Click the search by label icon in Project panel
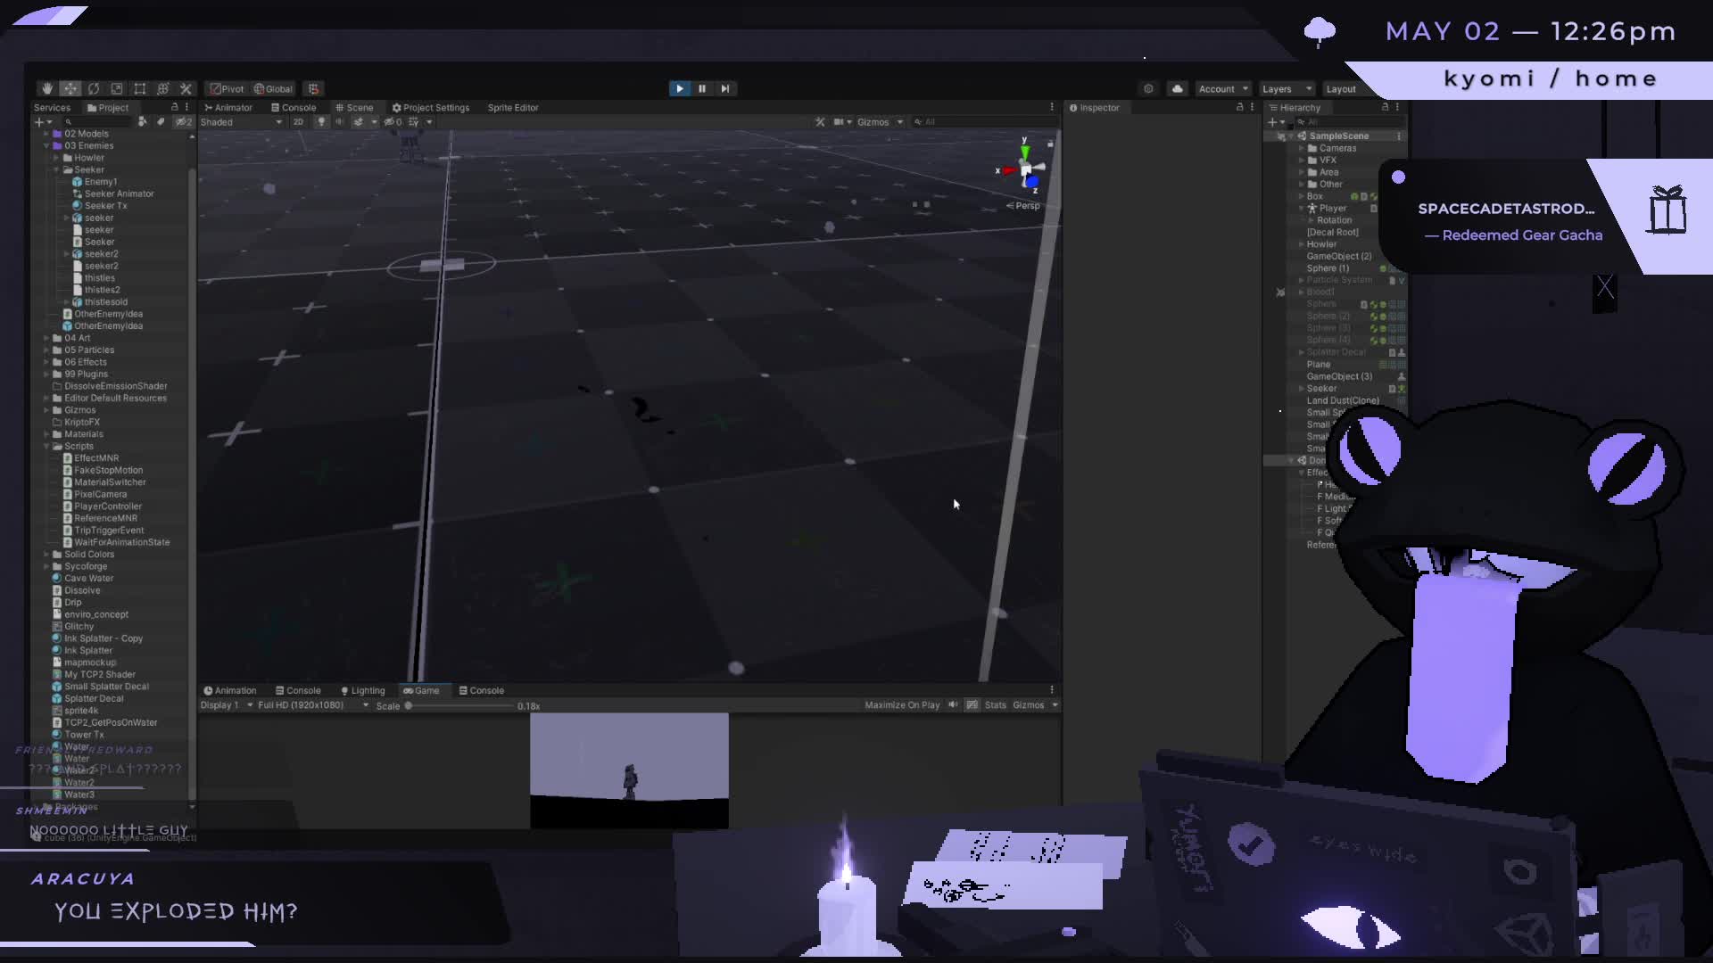The width and height of the screenshot is (1713, 963). [x=161, y=121]
